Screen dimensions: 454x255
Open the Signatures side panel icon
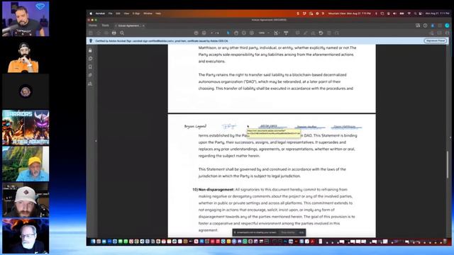pyautogui.click(x=90, y=84)
